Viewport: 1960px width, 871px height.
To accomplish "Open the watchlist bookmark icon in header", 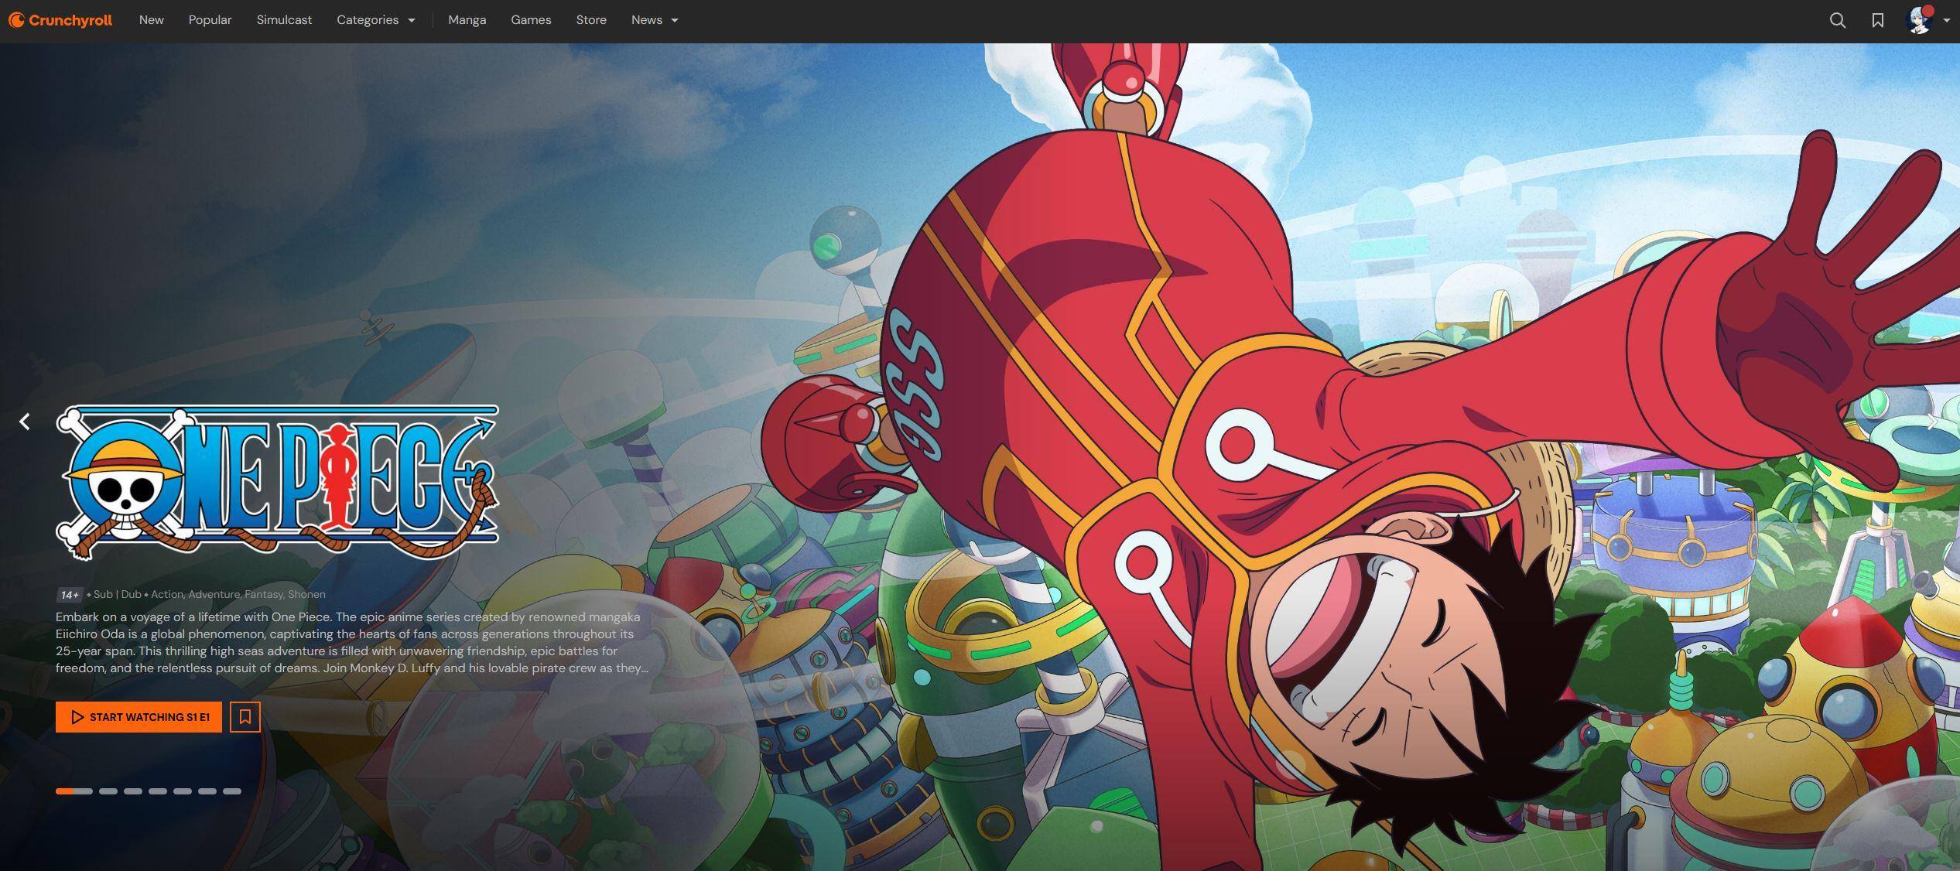I will pos(1877,21).
